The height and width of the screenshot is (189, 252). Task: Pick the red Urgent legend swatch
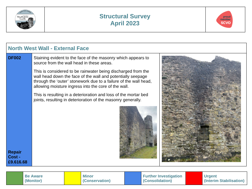point(194,178)
